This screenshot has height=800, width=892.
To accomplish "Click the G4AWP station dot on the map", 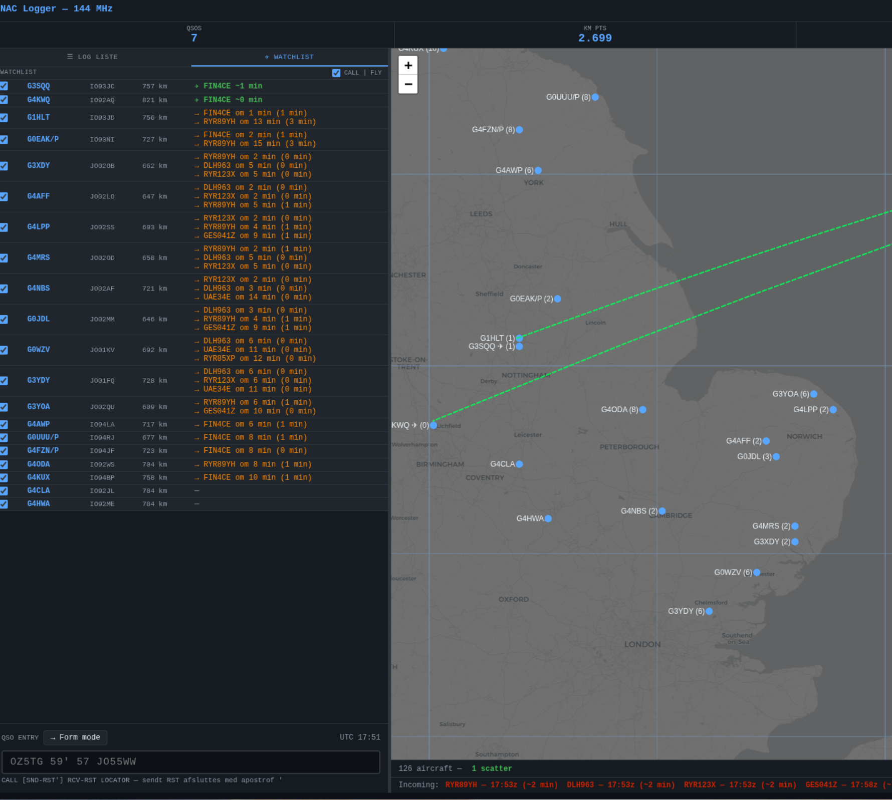I will pos(538,170).
